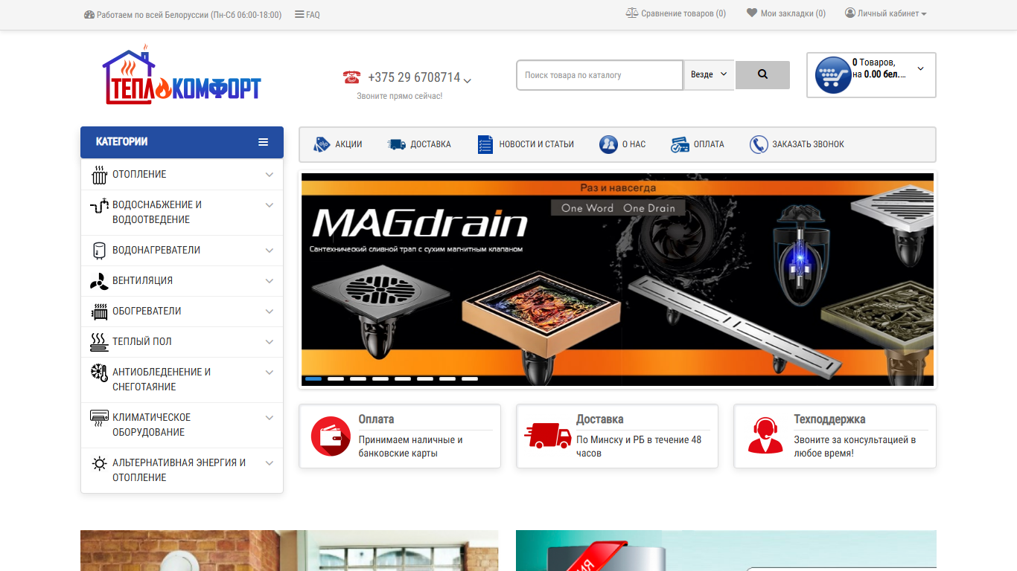Click Альтернативная энергия и отопление category
The width and height of the screenshot is (1017, 571).
coord(182,471)
